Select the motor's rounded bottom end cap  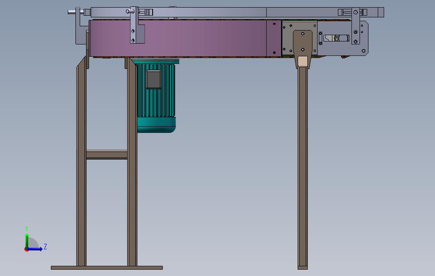(156, 125)
